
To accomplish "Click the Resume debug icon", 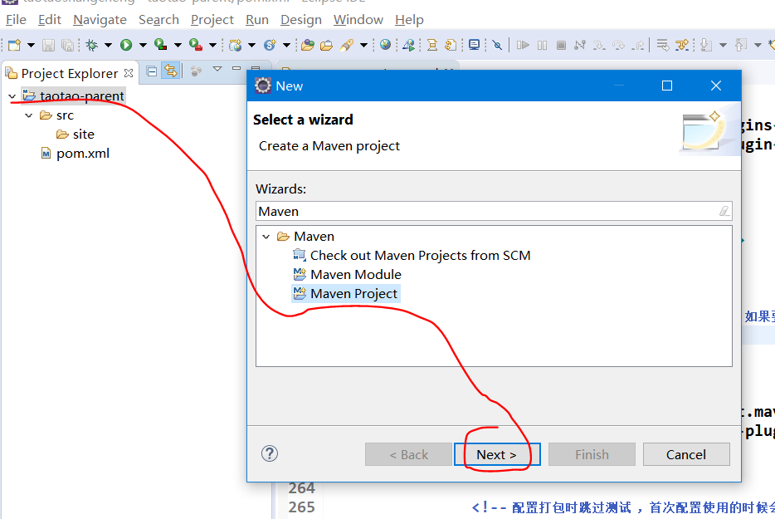I will click(x=523, y=45).
